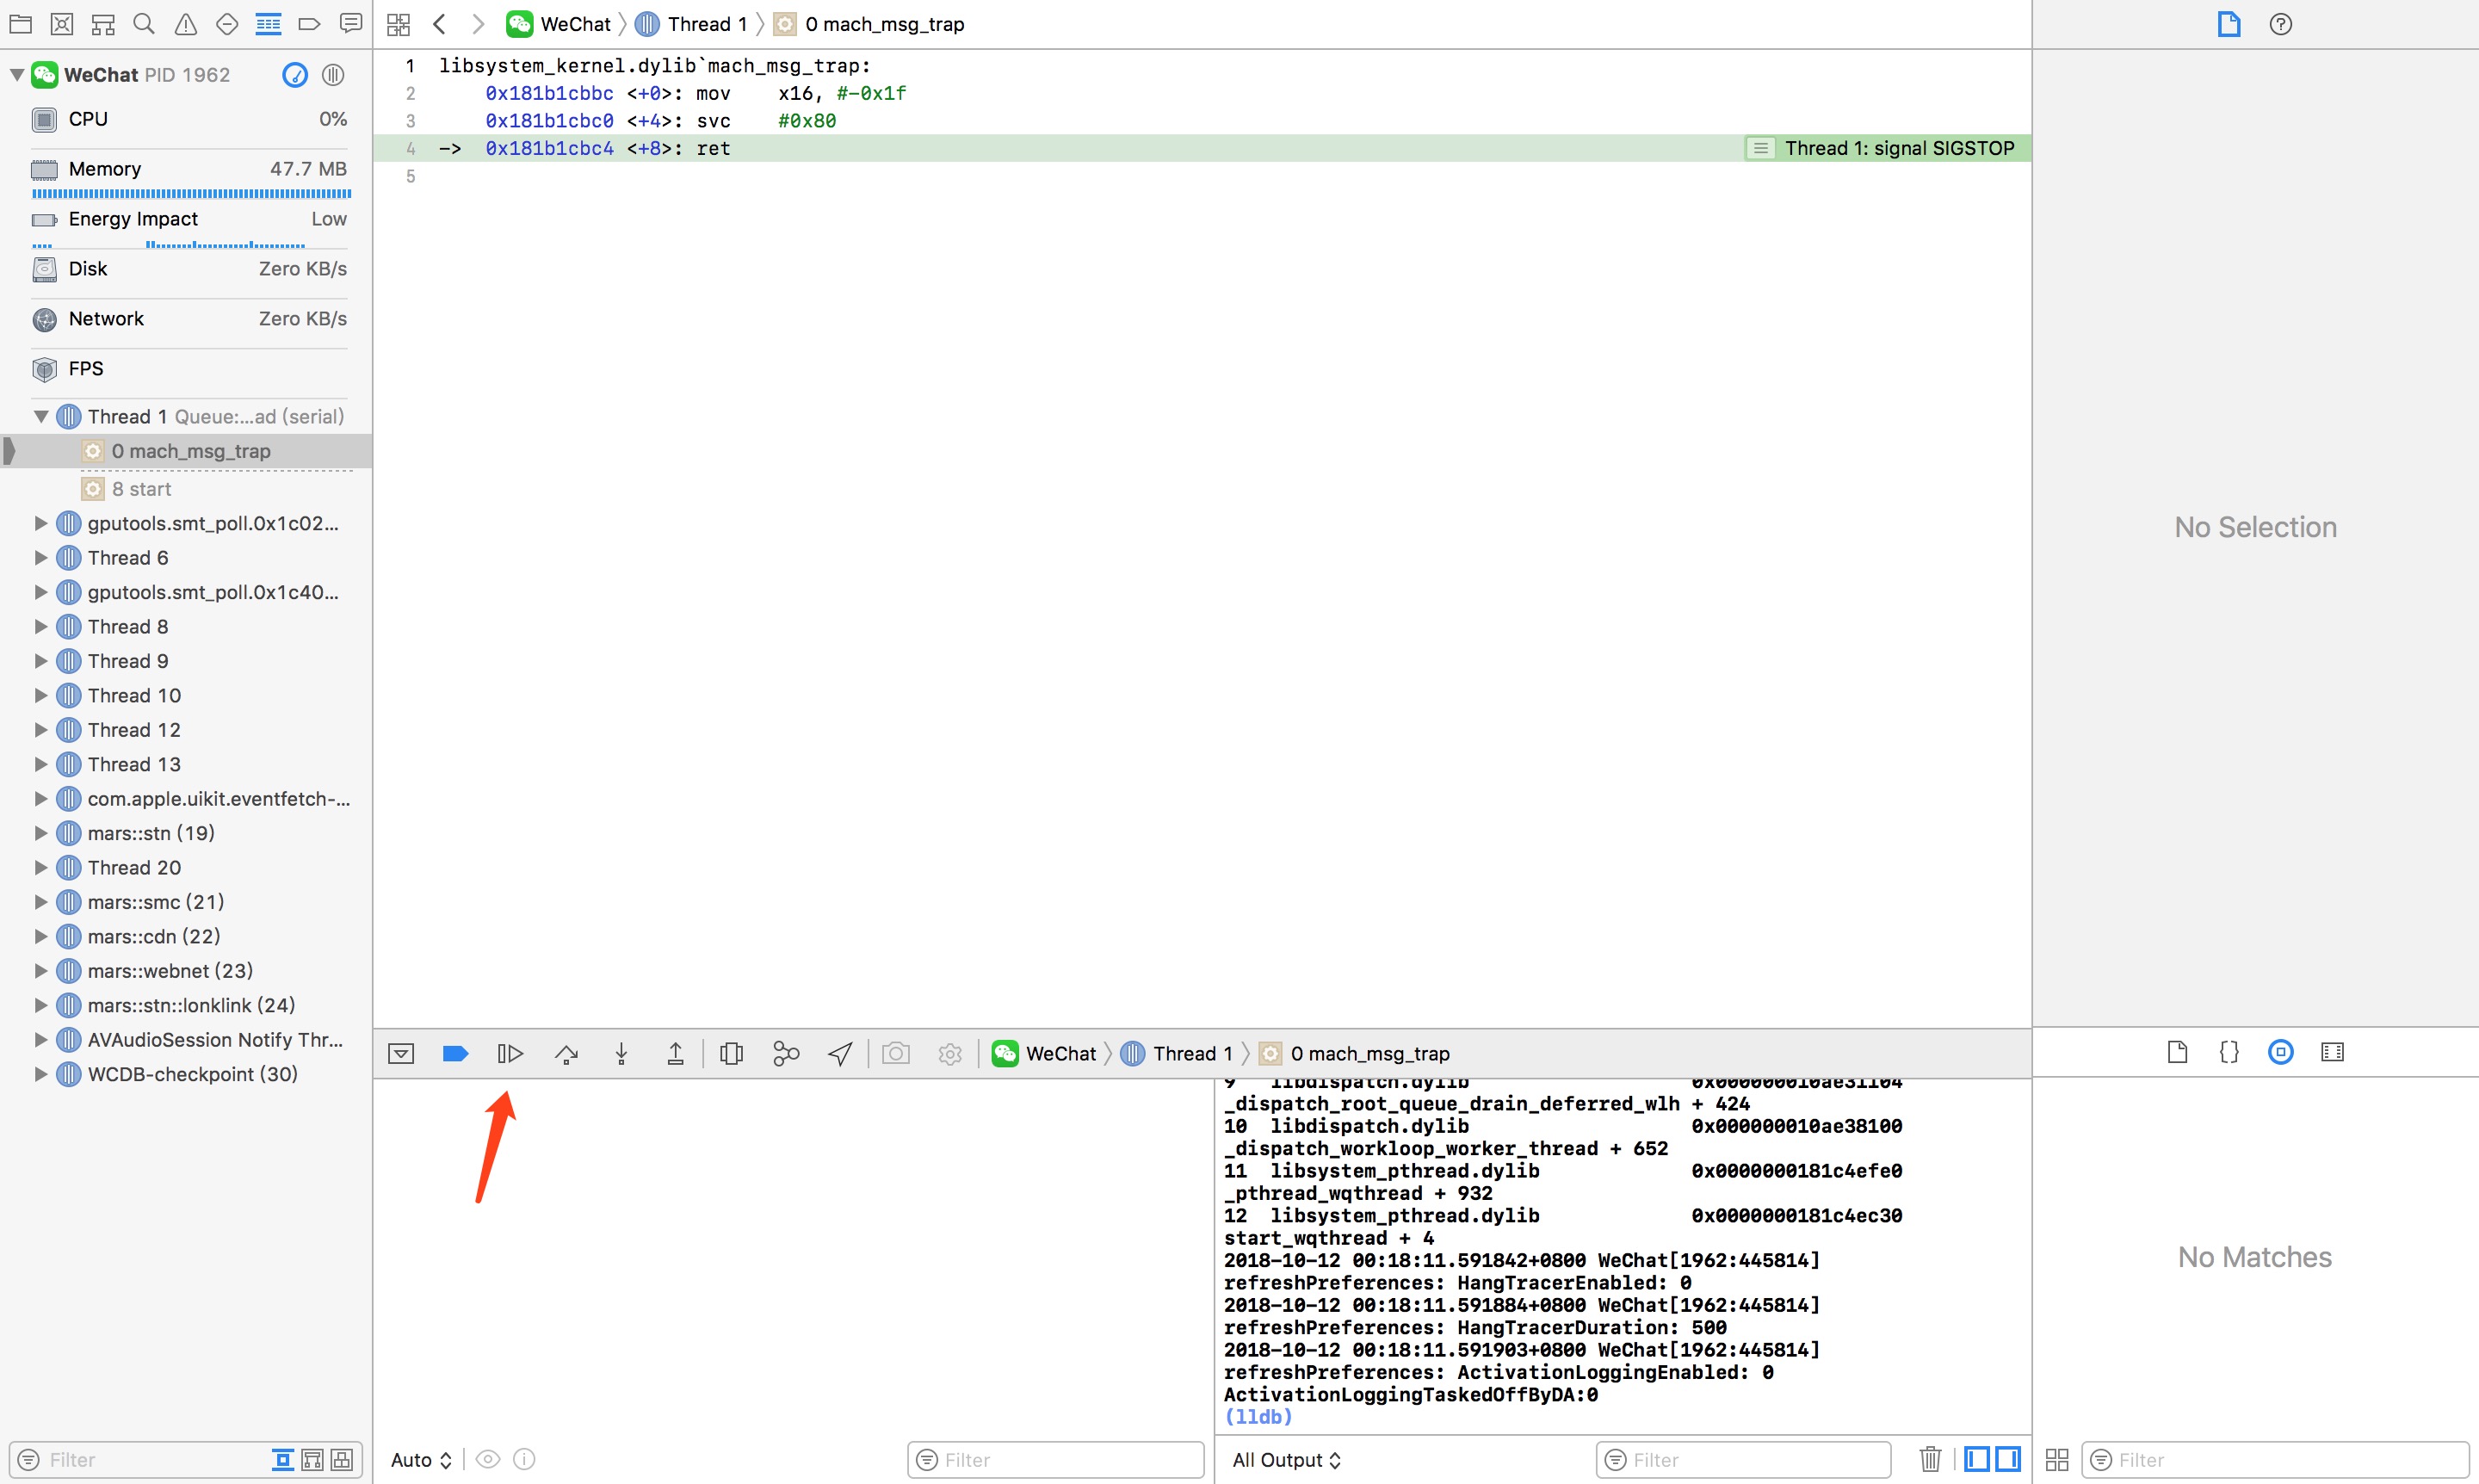Open the Breakpoint navigator icon
Screen dimensions: 2479x1484
pyautogui.click(x=310, y=24)
